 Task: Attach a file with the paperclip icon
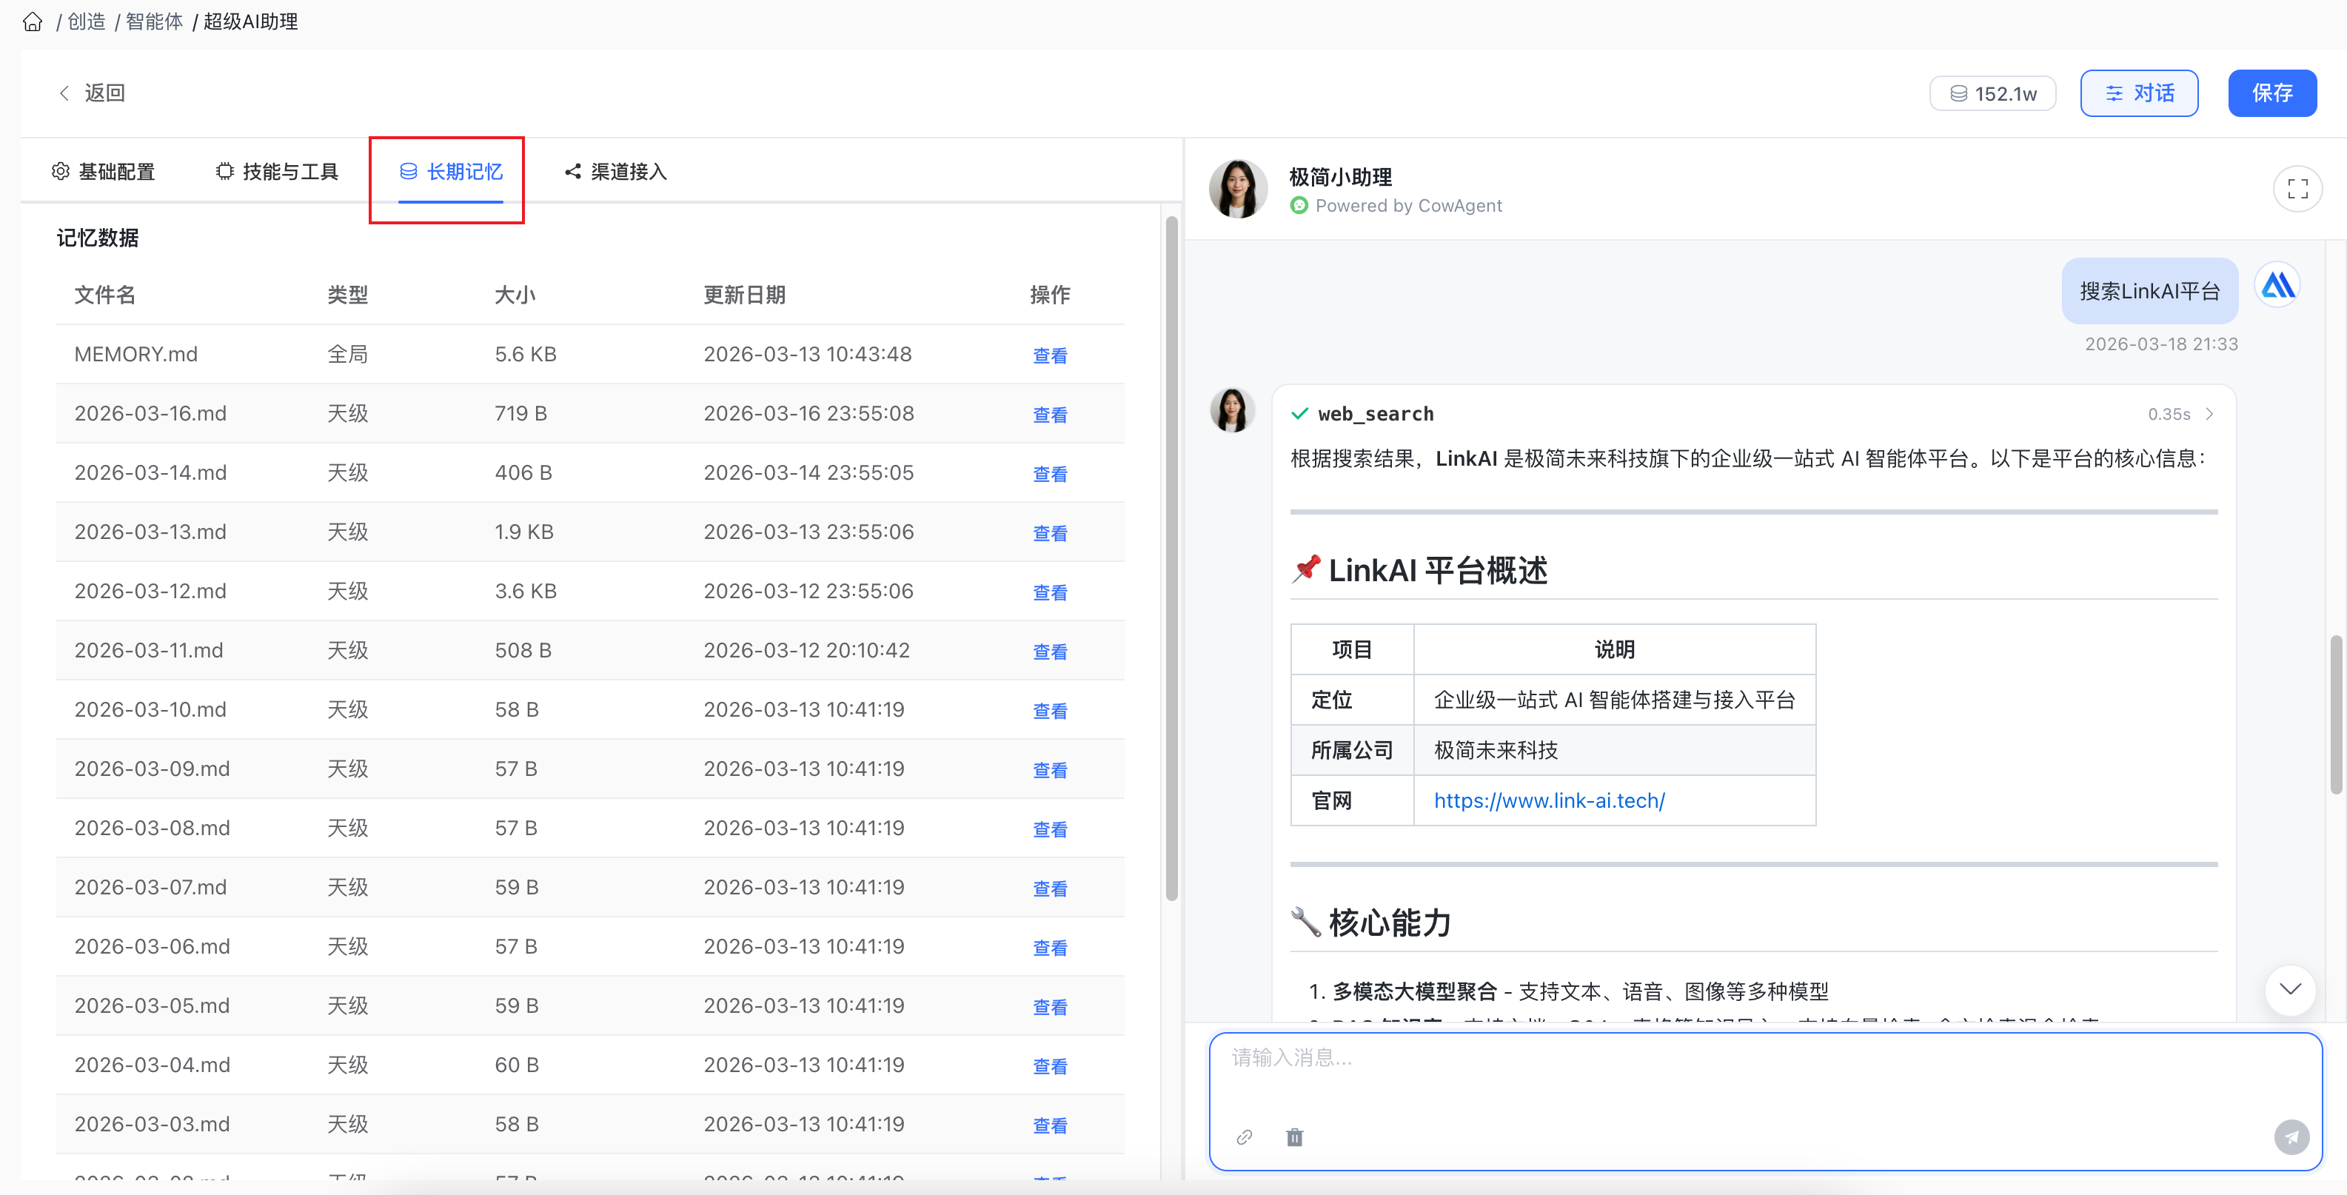[x=1245, y=1137]
